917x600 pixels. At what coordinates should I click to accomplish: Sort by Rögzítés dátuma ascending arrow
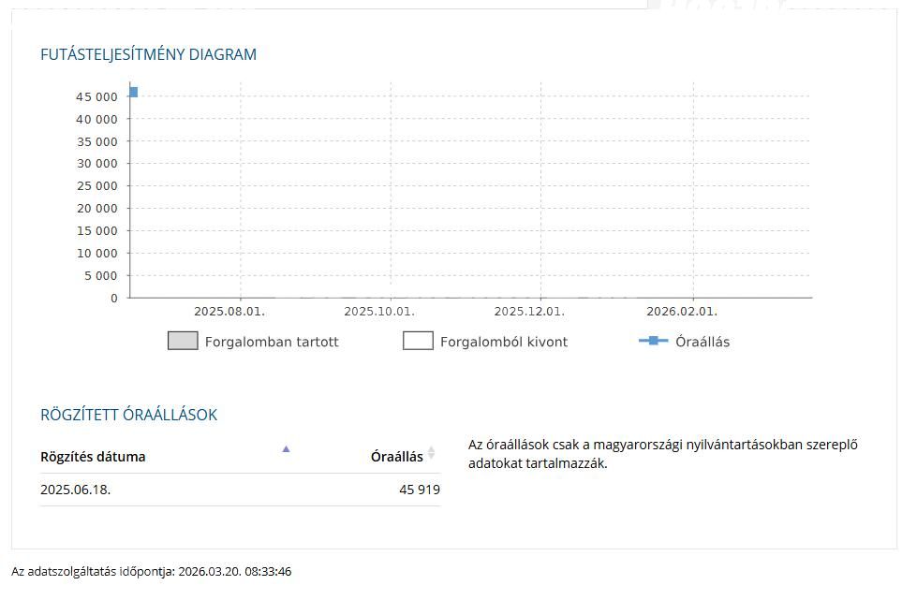pos(286,449)
